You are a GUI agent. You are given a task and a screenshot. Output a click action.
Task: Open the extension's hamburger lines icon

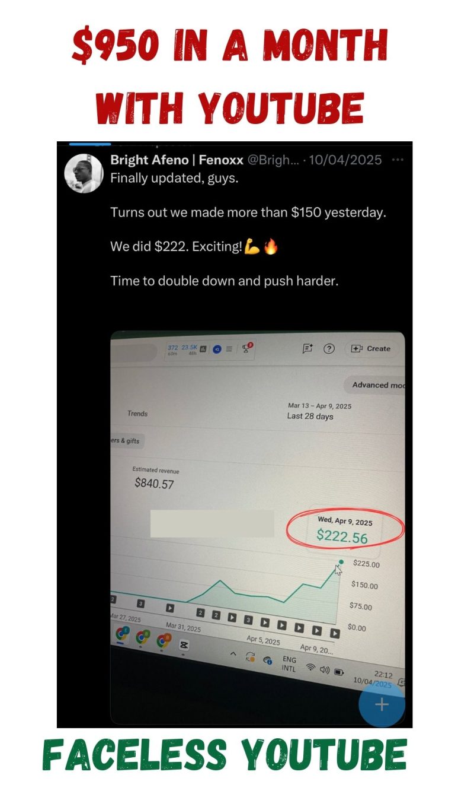click(x=229, y=349)
